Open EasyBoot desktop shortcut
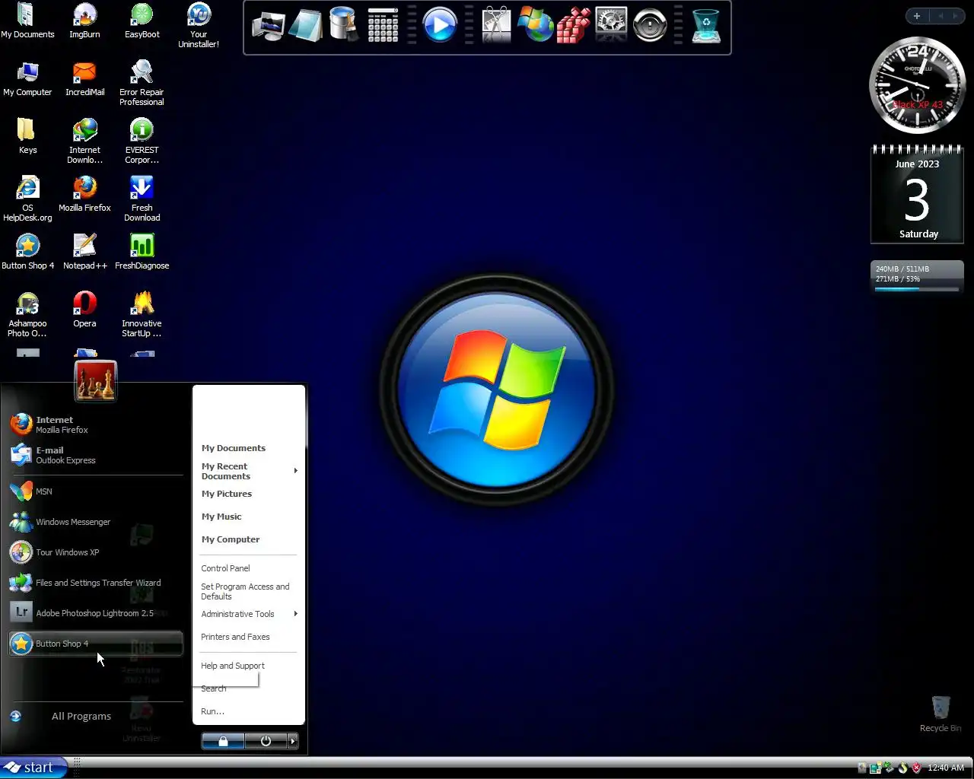 pyautogui.click(x=142, y=21)
